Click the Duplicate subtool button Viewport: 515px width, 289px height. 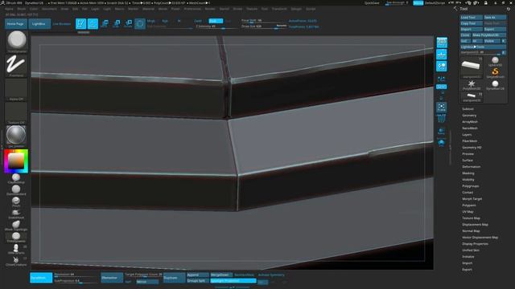(x=174, y=278)
